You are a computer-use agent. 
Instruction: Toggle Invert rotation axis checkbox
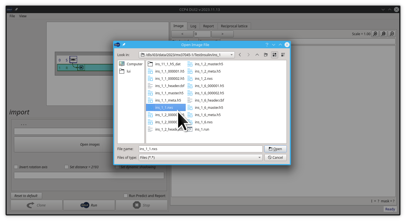point(16,167)
